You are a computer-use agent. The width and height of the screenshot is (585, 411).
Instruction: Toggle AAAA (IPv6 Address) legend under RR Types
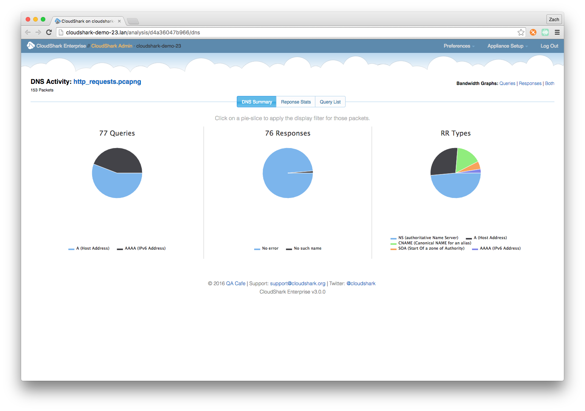(496, 249)
